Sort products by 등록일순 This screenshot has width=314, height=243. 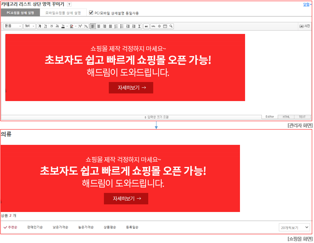point(132,227)
